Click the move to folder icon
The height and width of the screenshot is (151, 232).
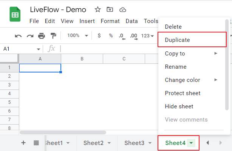[x=110, y=9]
